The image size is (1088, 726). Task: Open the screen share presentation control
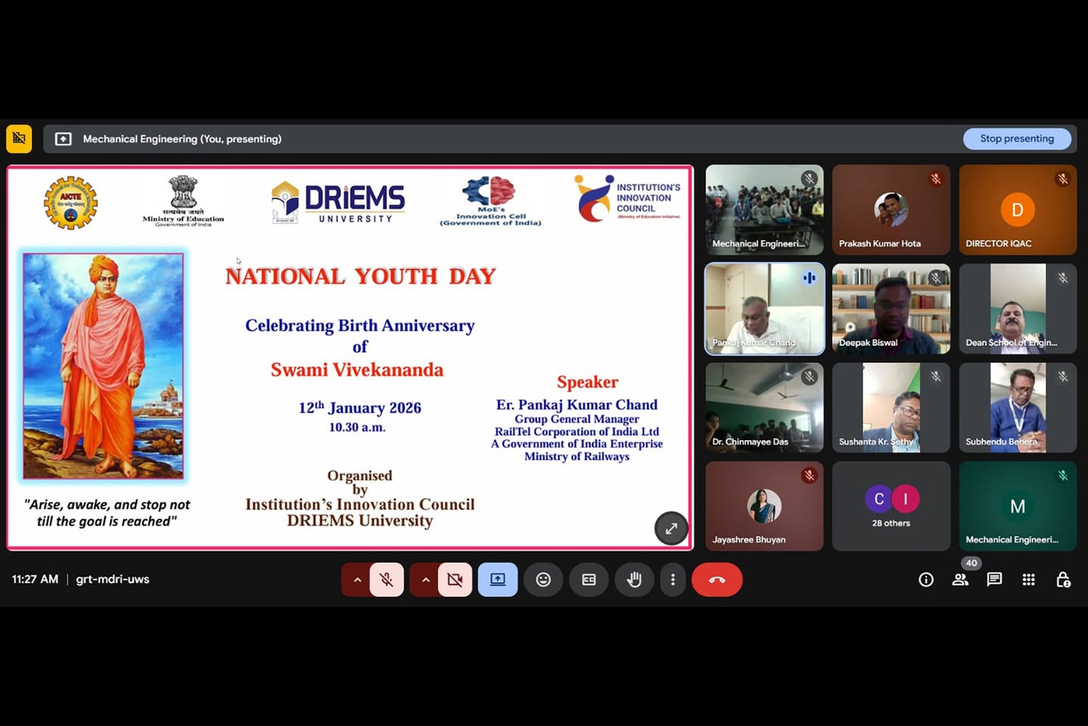498,579
